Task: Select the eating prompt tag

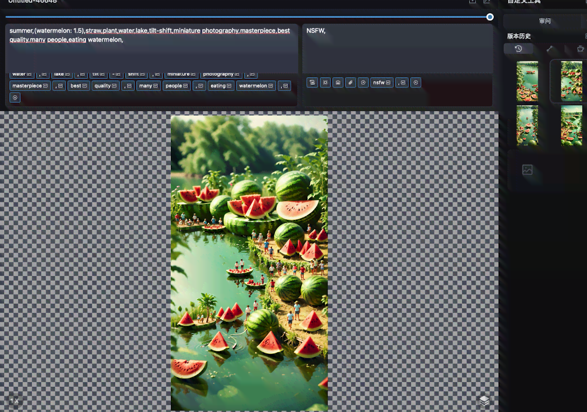Action: pos(221,86)
